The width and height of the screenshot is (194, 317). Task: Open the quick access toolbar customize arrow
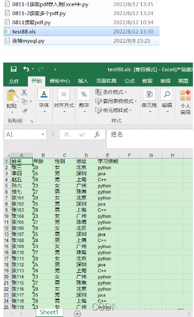coord(55,70)
